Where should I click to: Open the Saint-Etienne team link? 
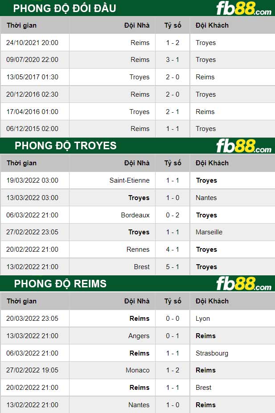(129, 180)
